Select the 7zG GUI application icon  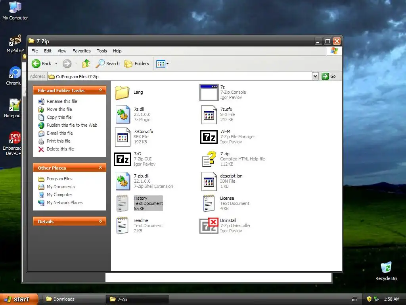point(123,159)
